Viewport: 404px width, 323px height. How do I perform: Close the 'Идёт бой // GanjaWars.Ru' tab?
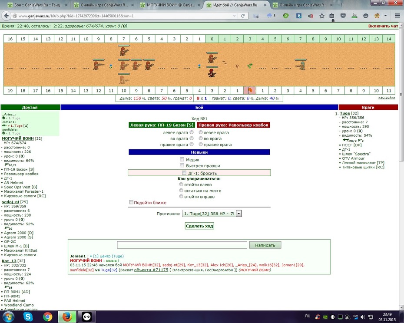pyautogui.click(x=265, y=5)
